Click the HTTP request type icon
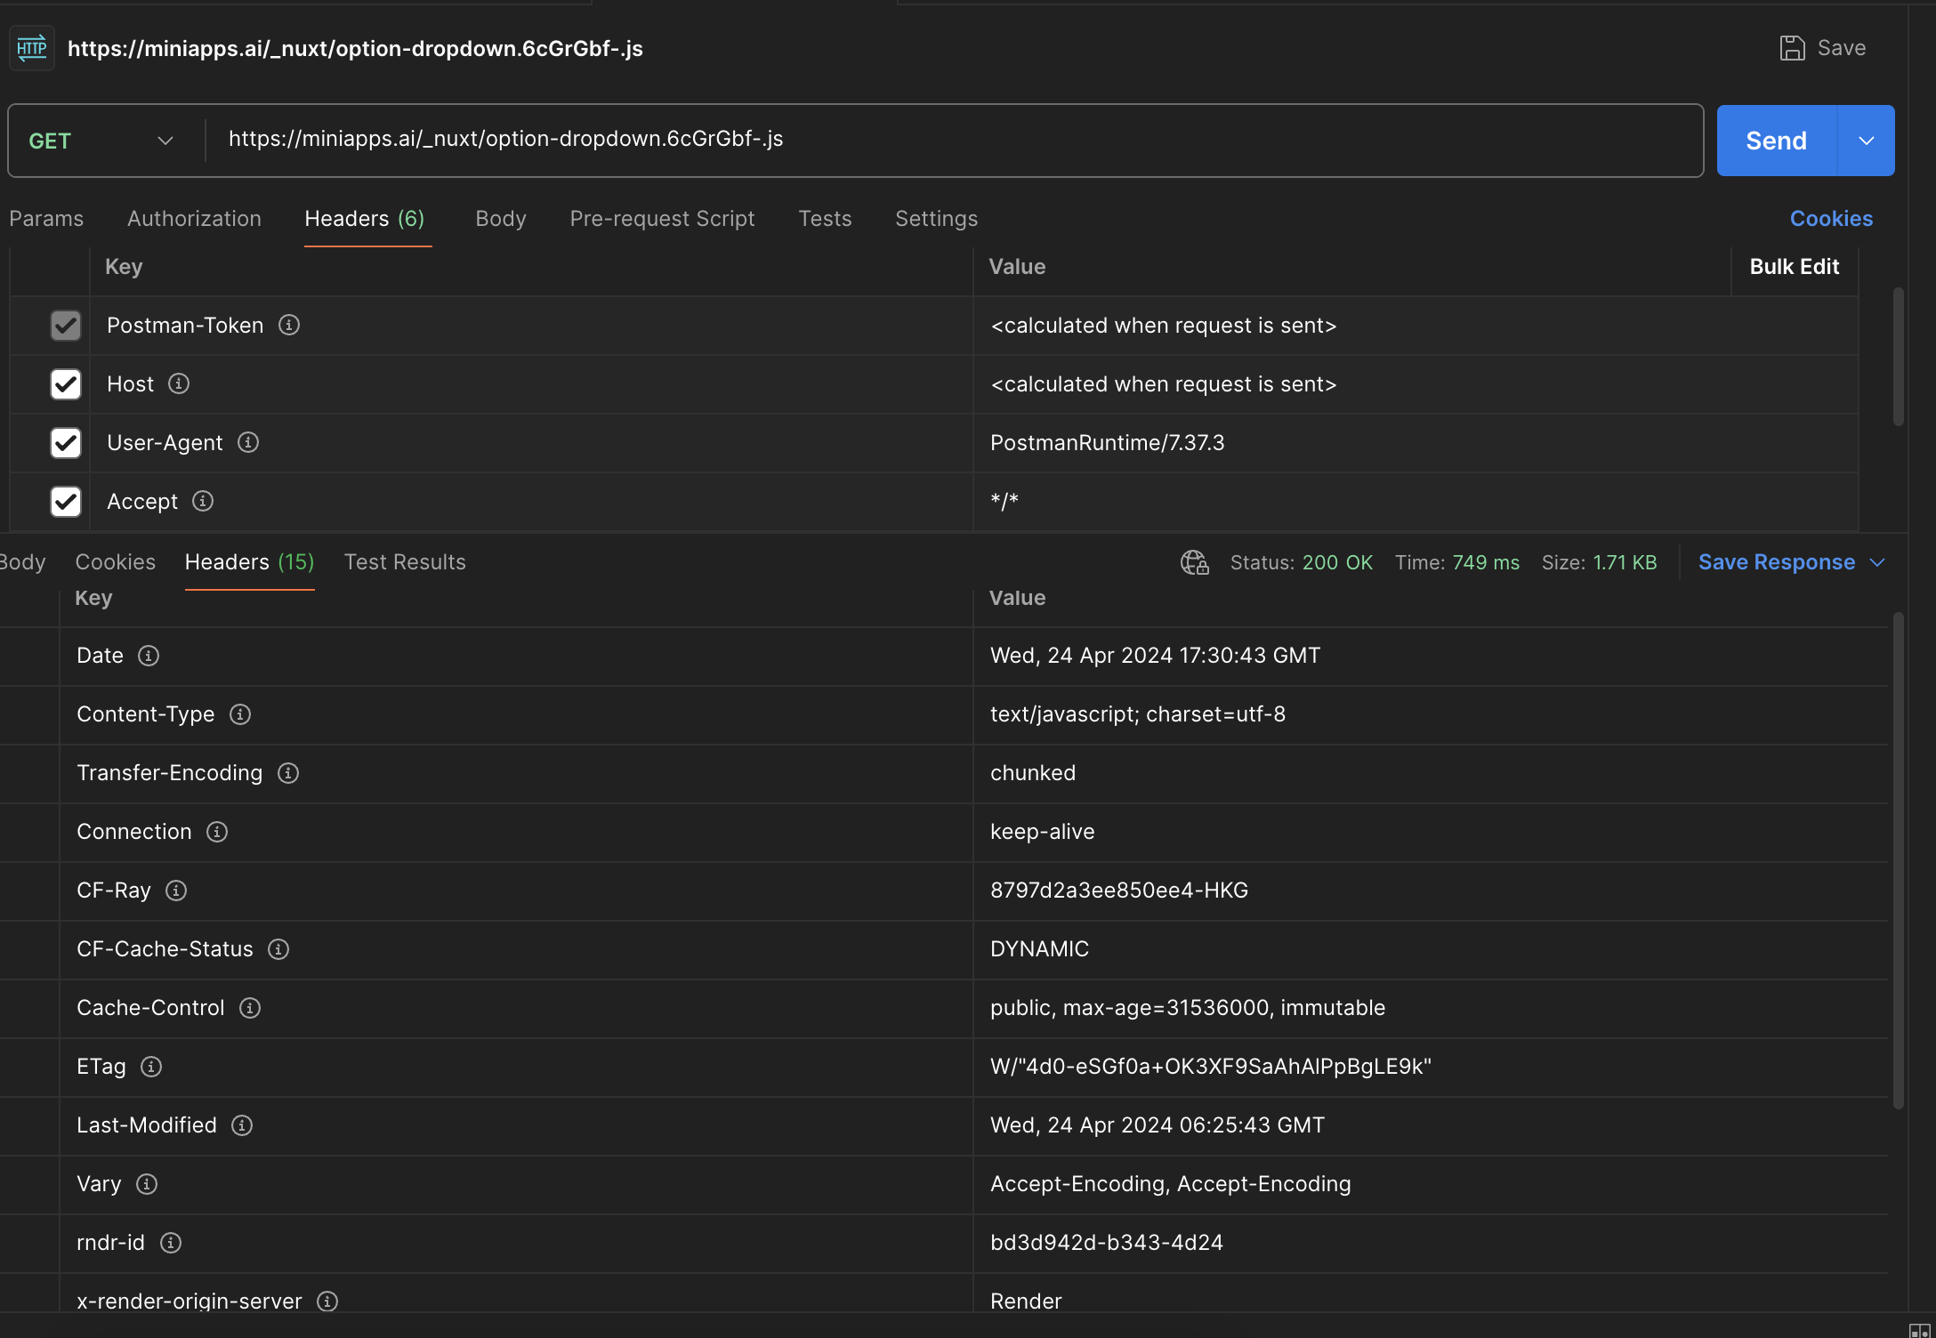This screenshot has width=1936, height=1338. [32, 48]
